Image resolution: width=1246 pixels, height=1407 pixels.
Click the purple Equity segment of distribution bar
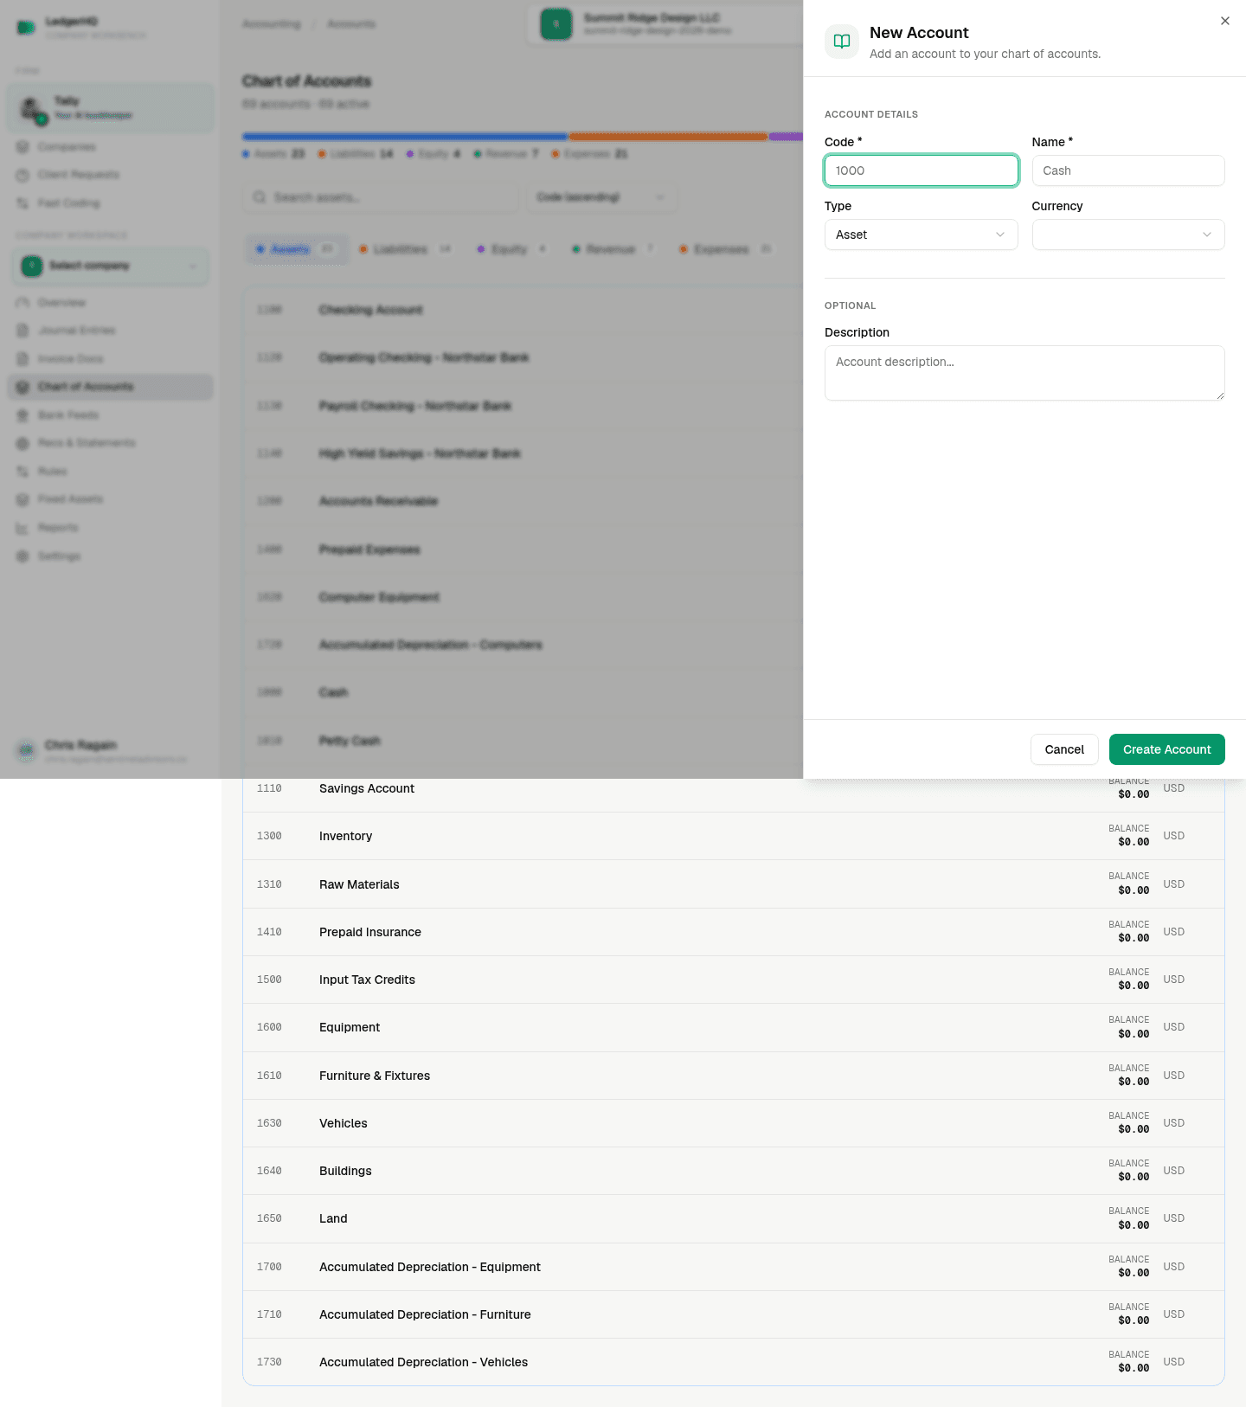pos(786,137)
